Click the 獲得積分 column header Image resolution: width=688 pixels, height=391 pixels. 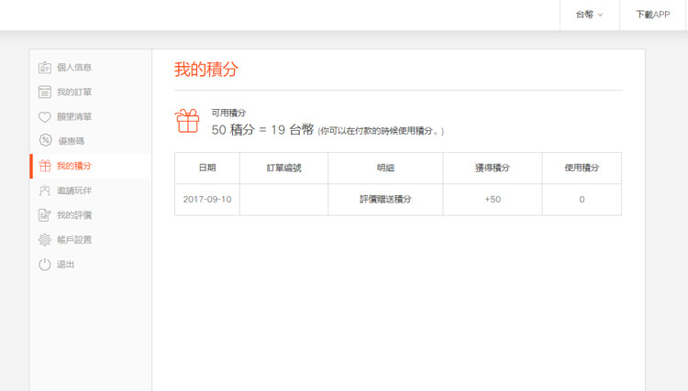[493, 168]
